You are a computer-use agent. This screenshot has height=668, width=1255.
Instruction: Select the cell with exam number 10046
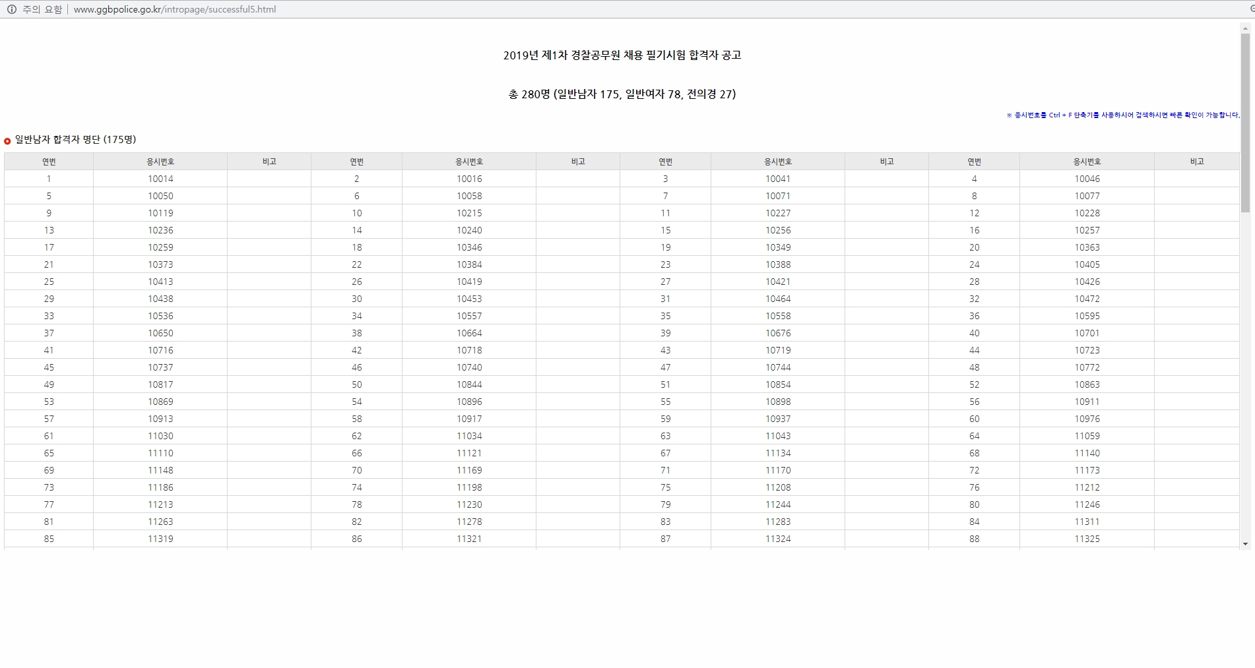click(1087, 179)
